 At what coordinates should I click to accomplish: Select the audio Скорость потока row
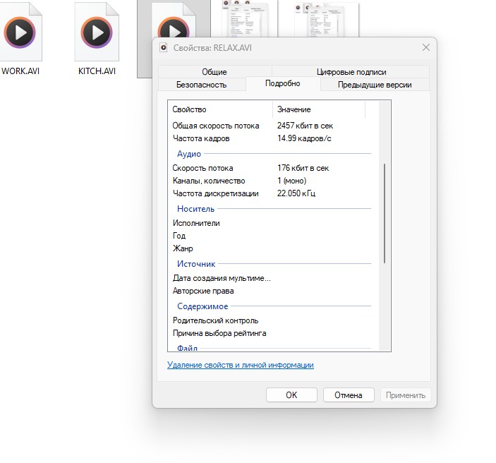pyautogui.click(x=273, y=168)
